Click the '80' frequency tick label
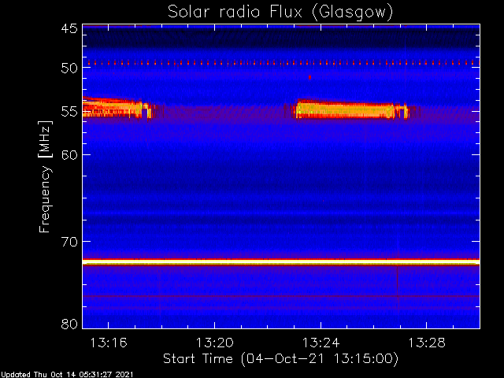This screenshot has height=378, width=504. tap(69, 324)
